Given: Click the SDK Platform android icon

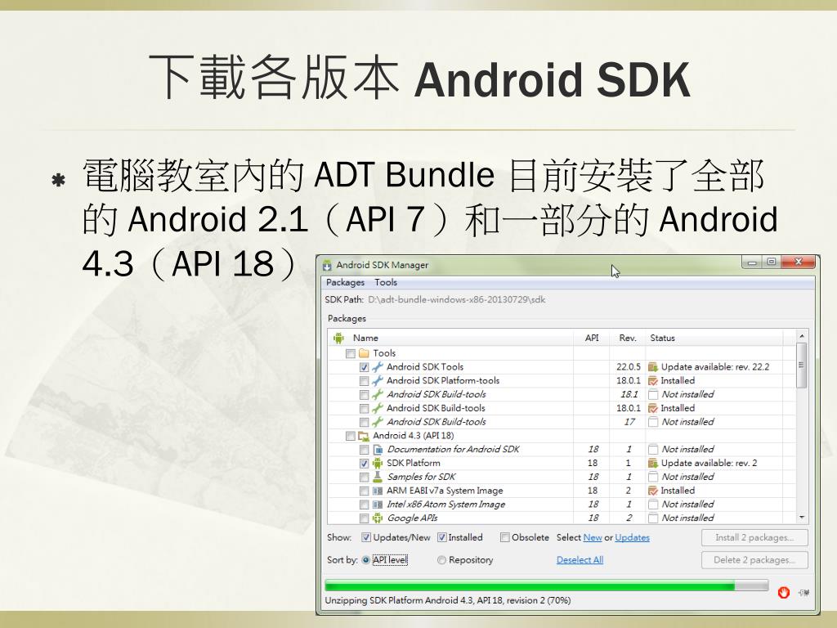Looking at the screenshot, I should click(x=378, y=464).
